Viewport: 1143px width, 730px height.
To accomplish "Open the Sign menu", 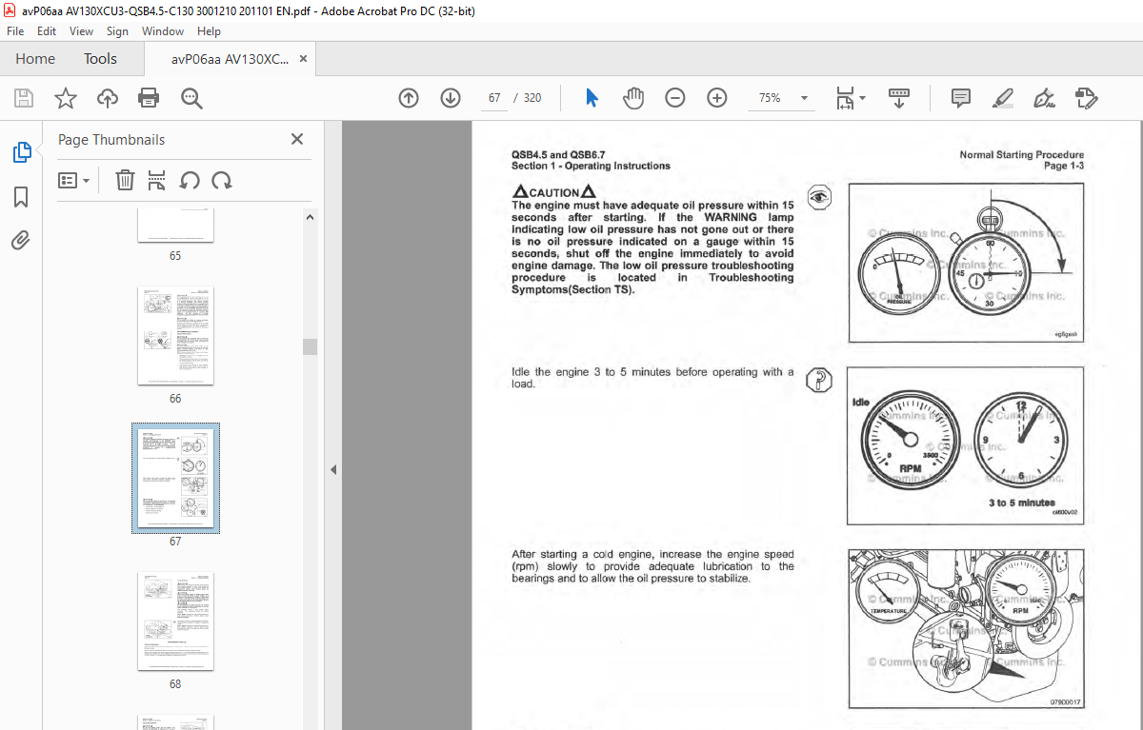I will pyautogui.click(x=117, y=31).
